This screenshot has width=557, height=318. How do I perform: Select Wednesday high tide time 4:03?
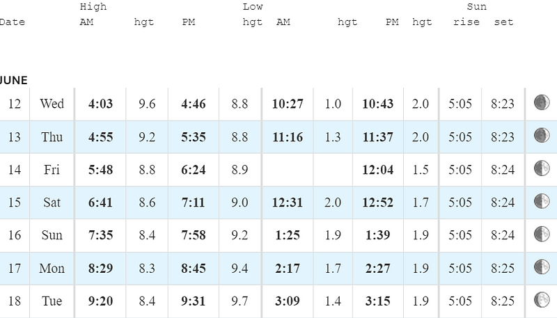(x=100, y=104)
